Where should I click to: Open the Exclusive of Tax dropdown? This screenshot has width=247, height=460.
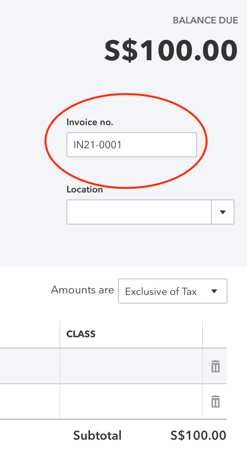[x=172, y=291]
